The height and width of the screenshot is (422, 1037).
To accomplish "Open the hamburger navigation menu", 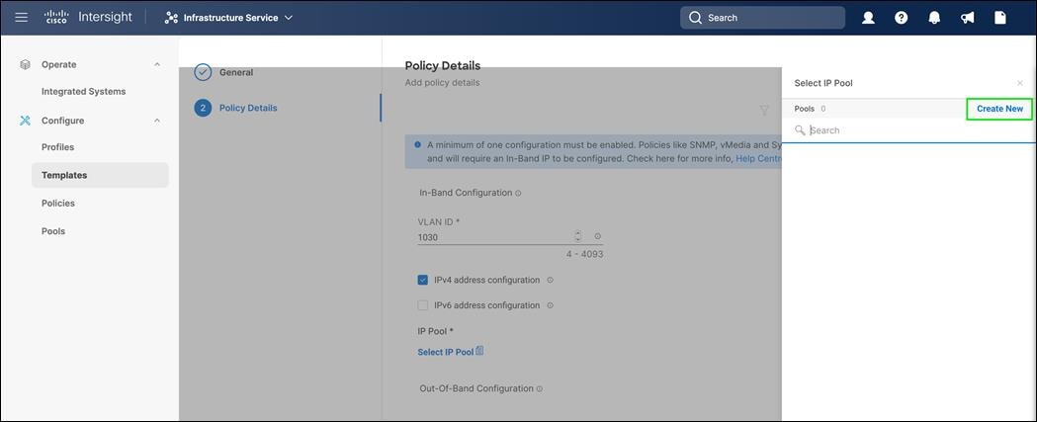I will pyautogui.click(x=21, y=18).
